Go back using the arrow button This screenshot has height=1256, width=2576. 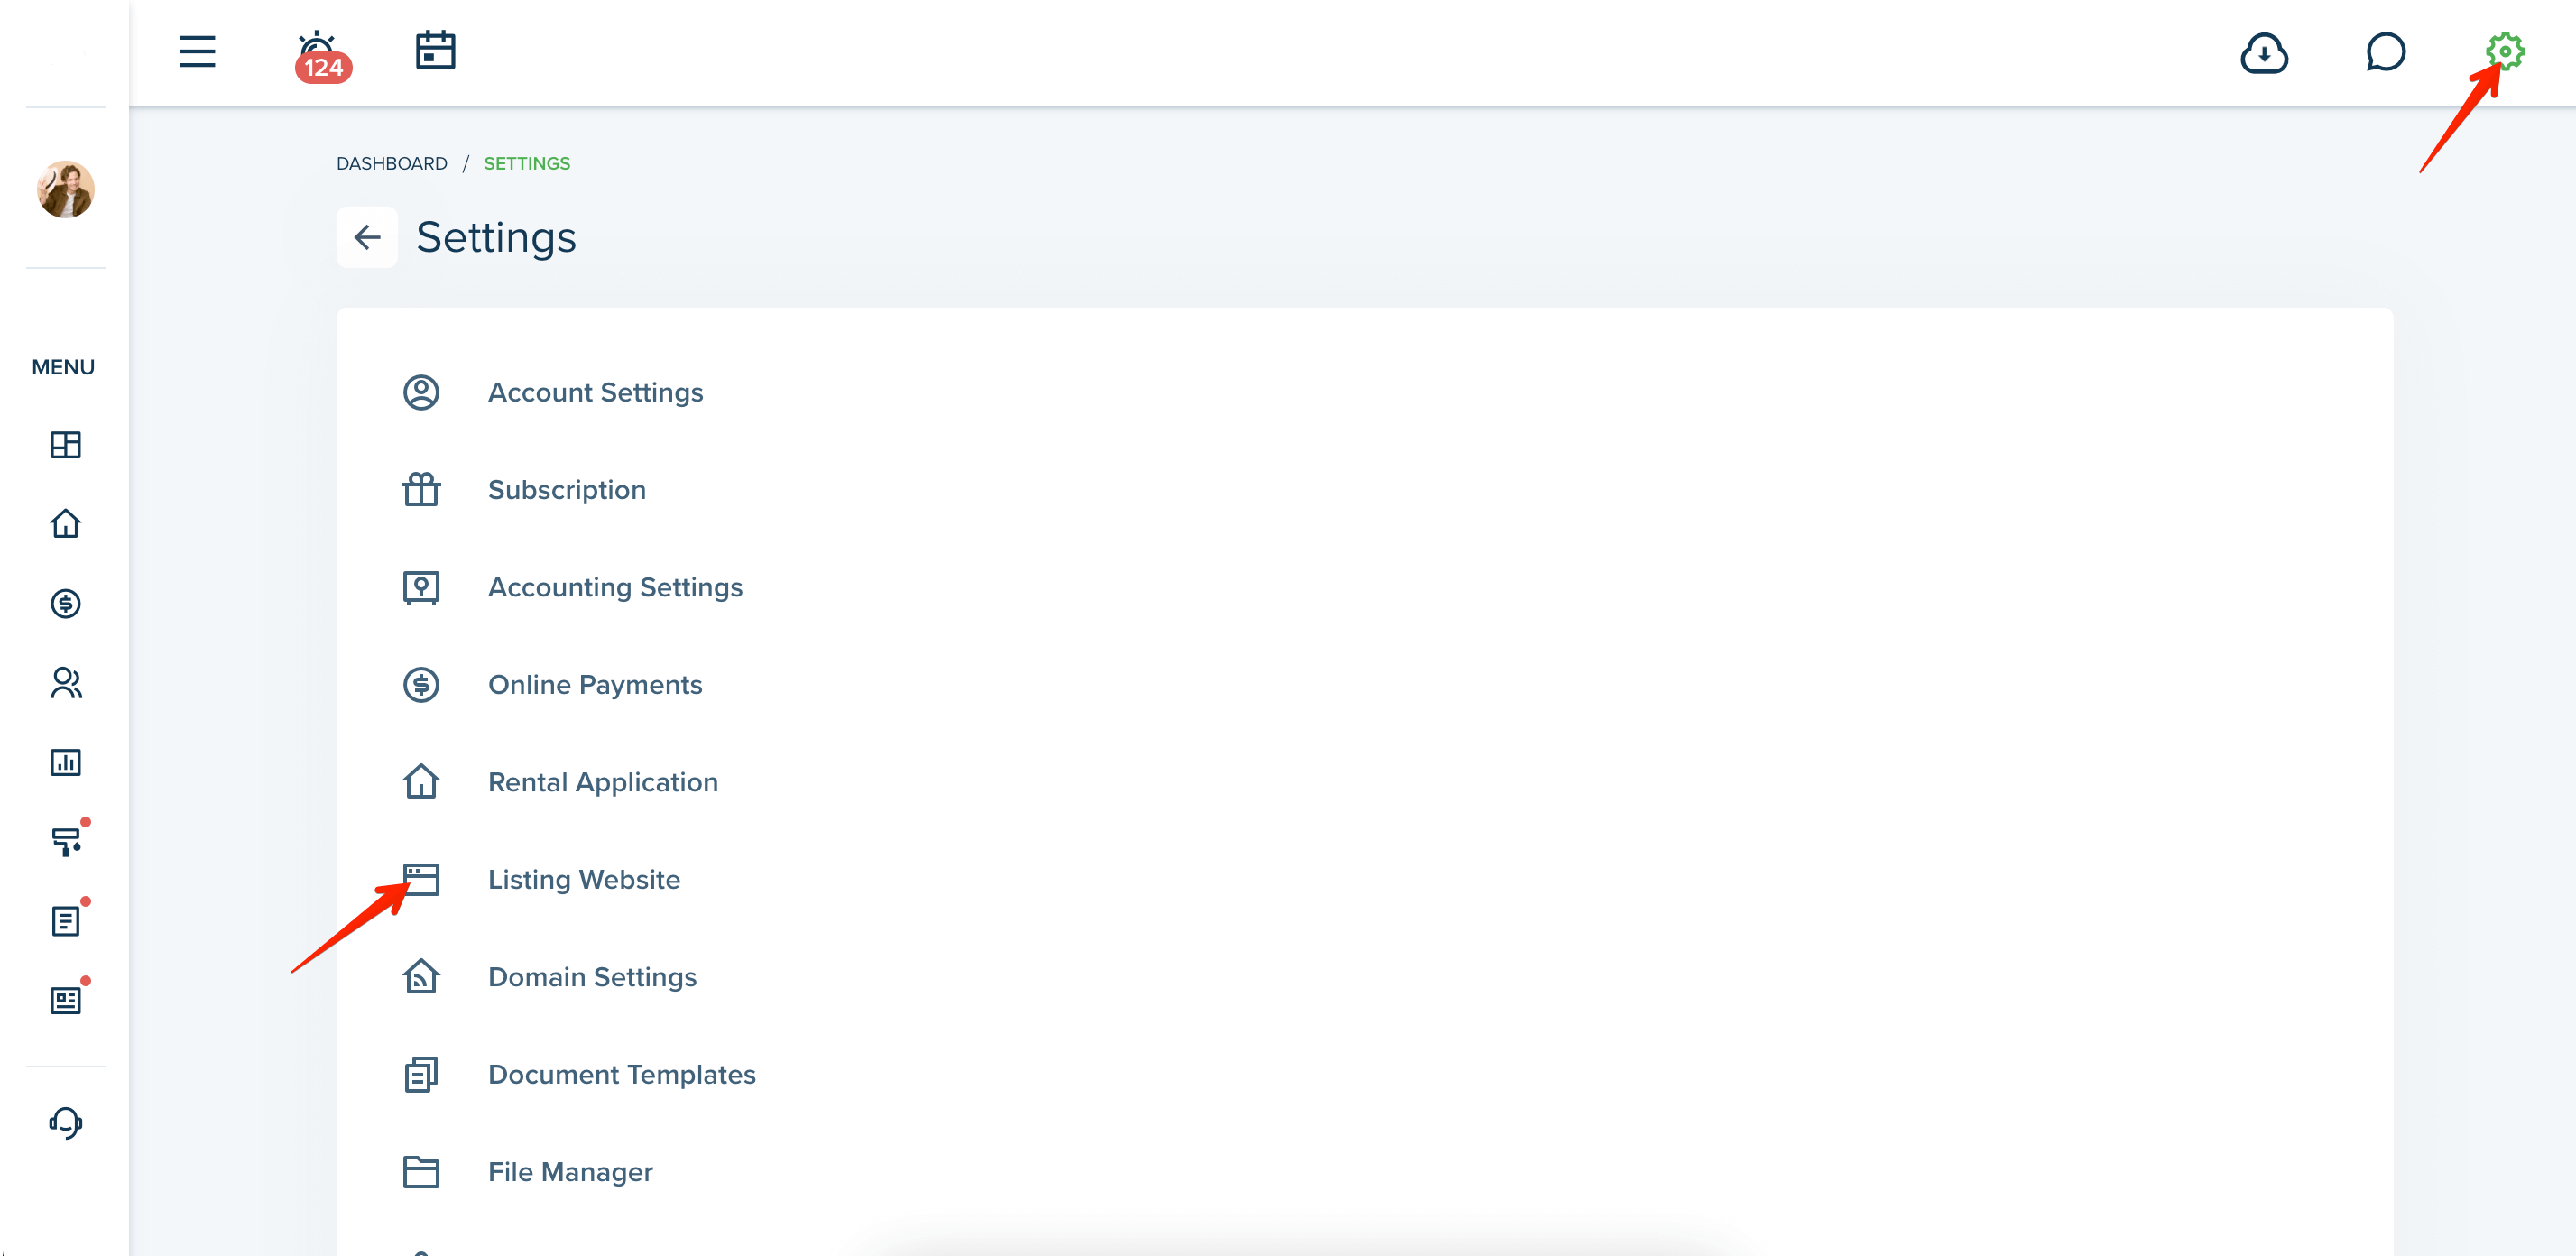coord(367,237)
